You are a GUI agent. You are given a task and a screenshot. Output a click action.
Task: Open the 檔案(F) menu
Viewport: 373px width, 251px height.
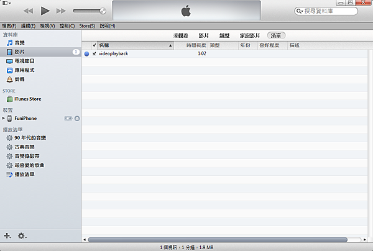[9, 26]
